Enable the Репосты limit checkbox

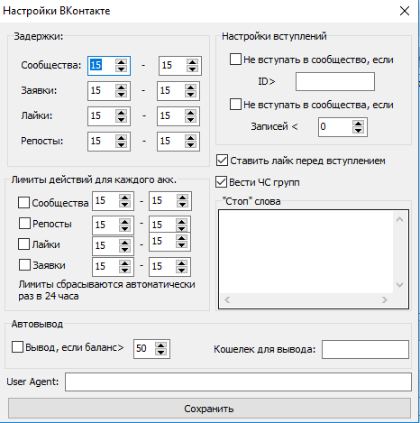coord(24,224)
